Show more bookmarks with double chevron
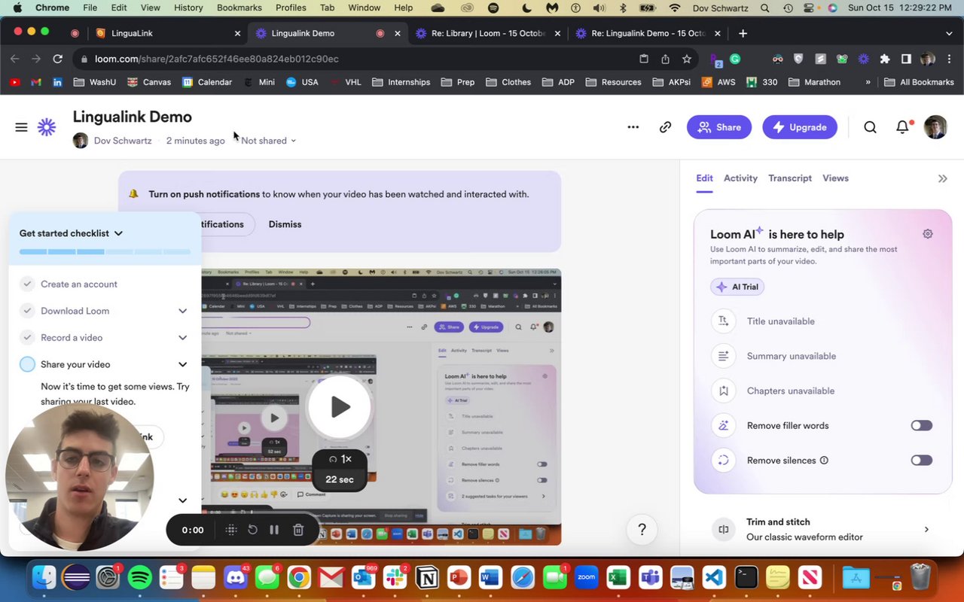Viewport: 964px width, 602px height. [868, 82]
